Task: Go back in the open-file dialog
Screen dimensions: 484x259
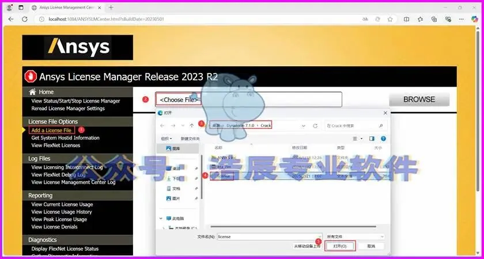Action: (x=162, y=126)
